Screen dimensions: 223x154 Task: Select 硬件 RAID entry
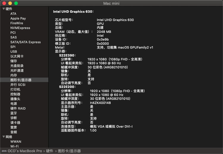[18, 108]
